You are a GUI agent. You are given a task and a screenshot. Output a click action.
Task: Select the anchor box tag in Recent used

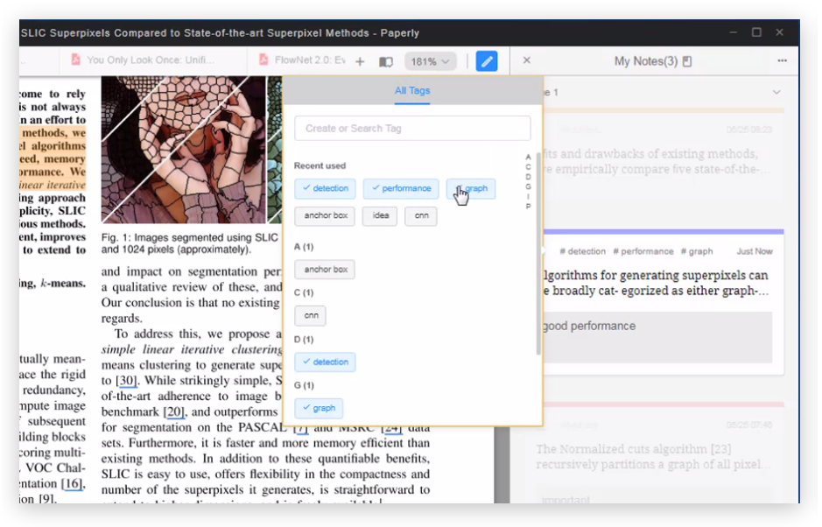tap(325, 216)
